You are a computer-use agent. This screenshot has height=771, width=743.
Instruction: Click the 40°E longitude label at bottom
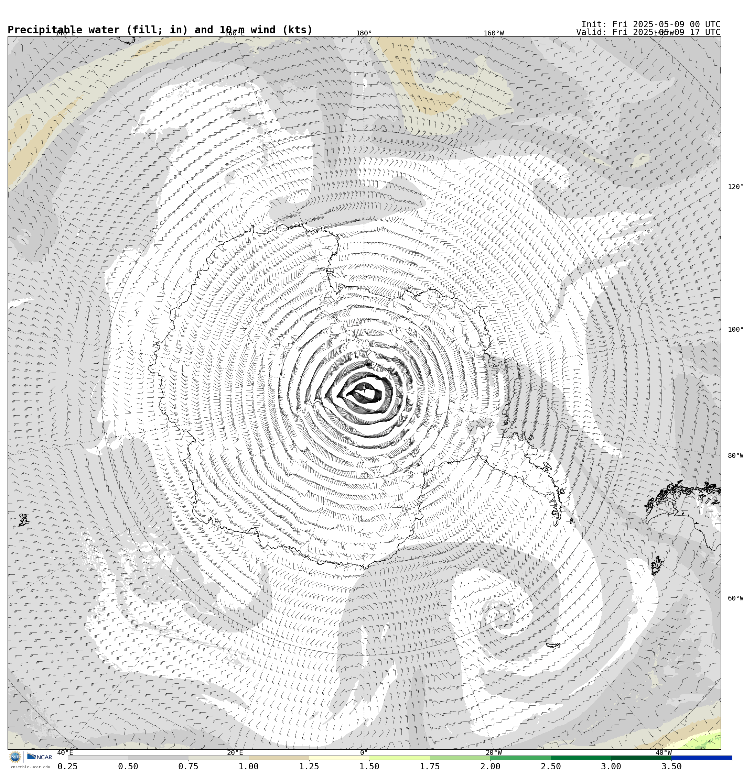[x=65, y=752]
